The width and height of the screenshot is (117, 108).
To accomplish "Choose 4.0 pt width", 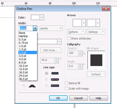I will click(28, 59).
